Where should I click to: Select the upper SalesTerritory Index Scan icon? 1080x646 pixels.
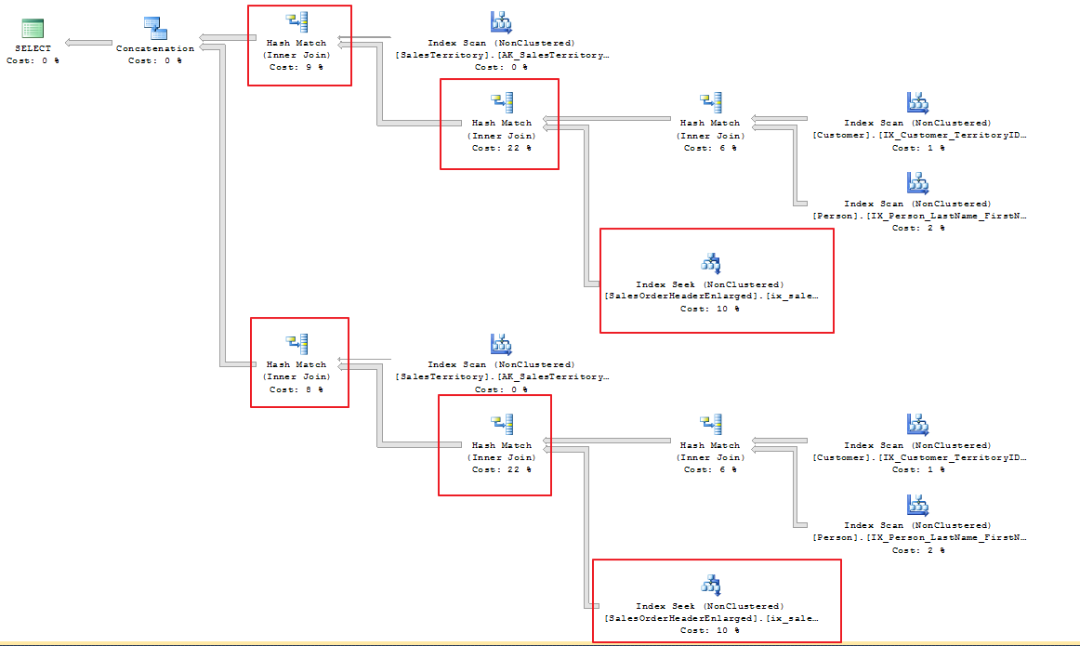click(x=501, y=22)
